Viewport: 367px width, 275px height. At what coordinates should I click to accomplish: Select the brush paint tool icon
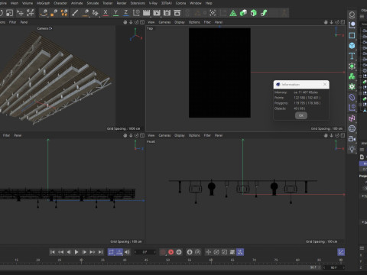[x=75, y=13]
